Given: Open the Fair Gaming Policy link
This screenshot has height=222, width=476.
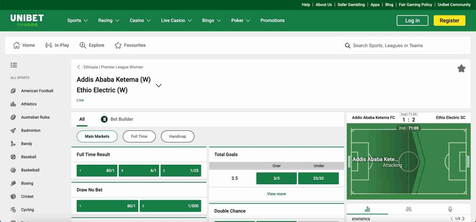Looking at the screenshot, I should point(415,5).
